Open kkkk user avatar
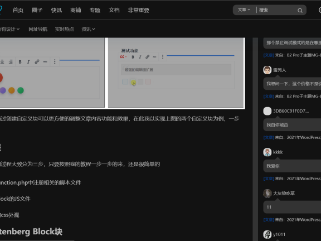 point(267,152)
